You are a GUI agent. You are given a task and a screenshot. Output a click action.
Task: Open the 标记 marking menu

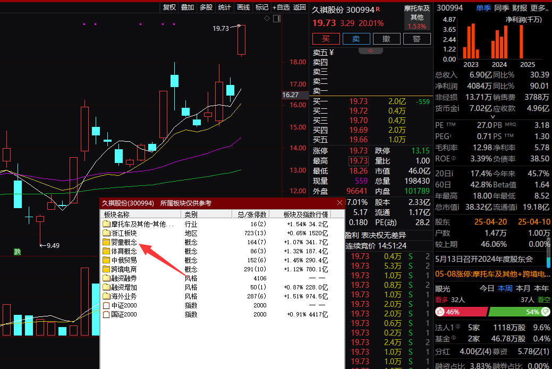tap(261, 7)
